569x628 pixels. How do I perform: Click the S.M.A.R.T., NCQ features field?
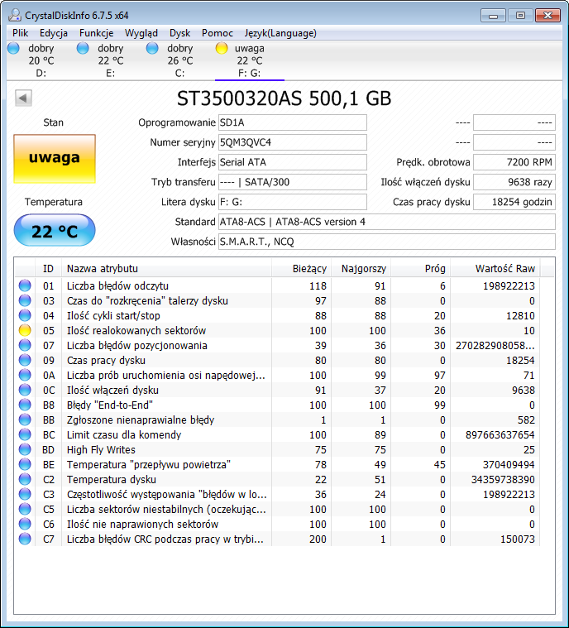coord(387,242)
